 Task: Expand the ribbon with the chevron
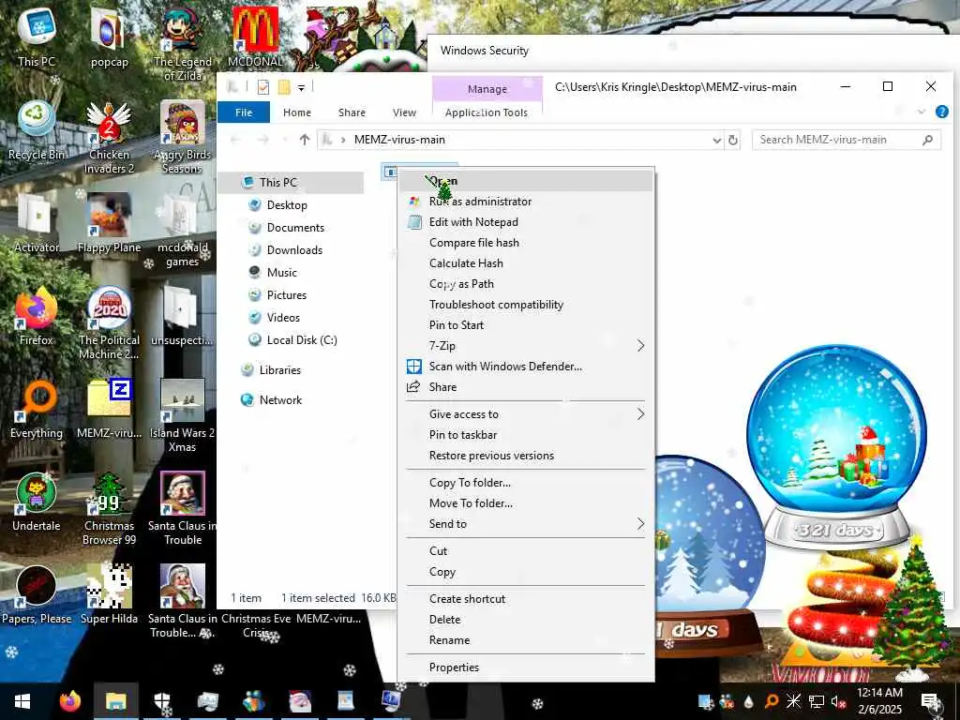[921, 112]
